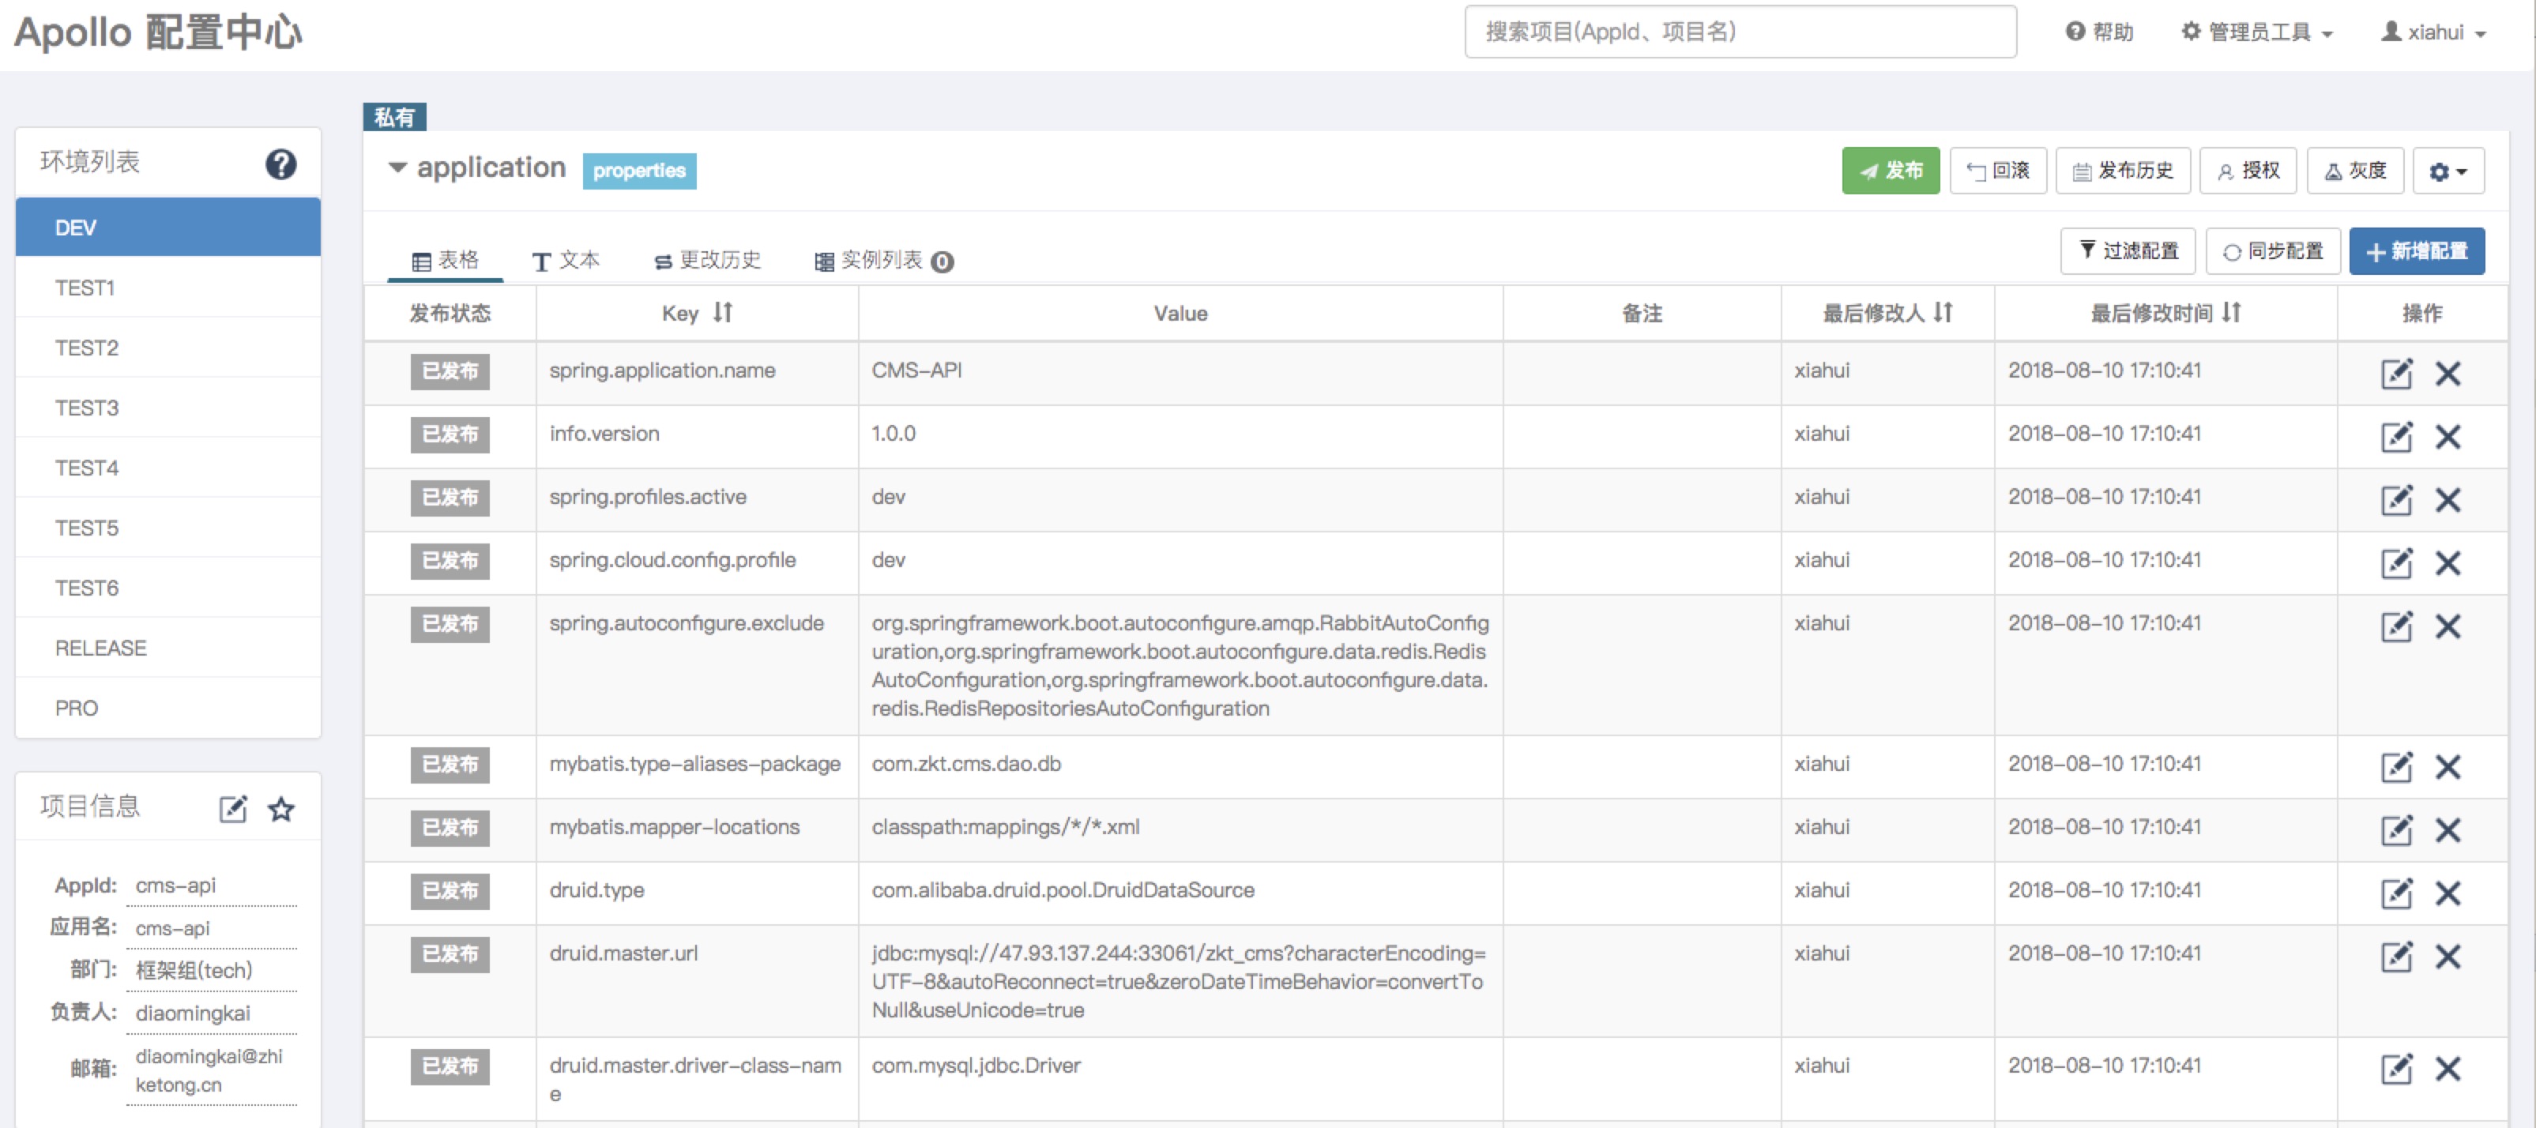Focus the project search input field

1739,32
